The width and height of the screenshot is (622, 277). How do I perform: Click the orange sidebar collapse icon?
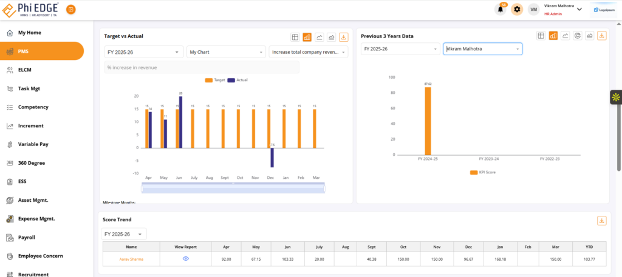pyautogui.click(x=71, y=9)
